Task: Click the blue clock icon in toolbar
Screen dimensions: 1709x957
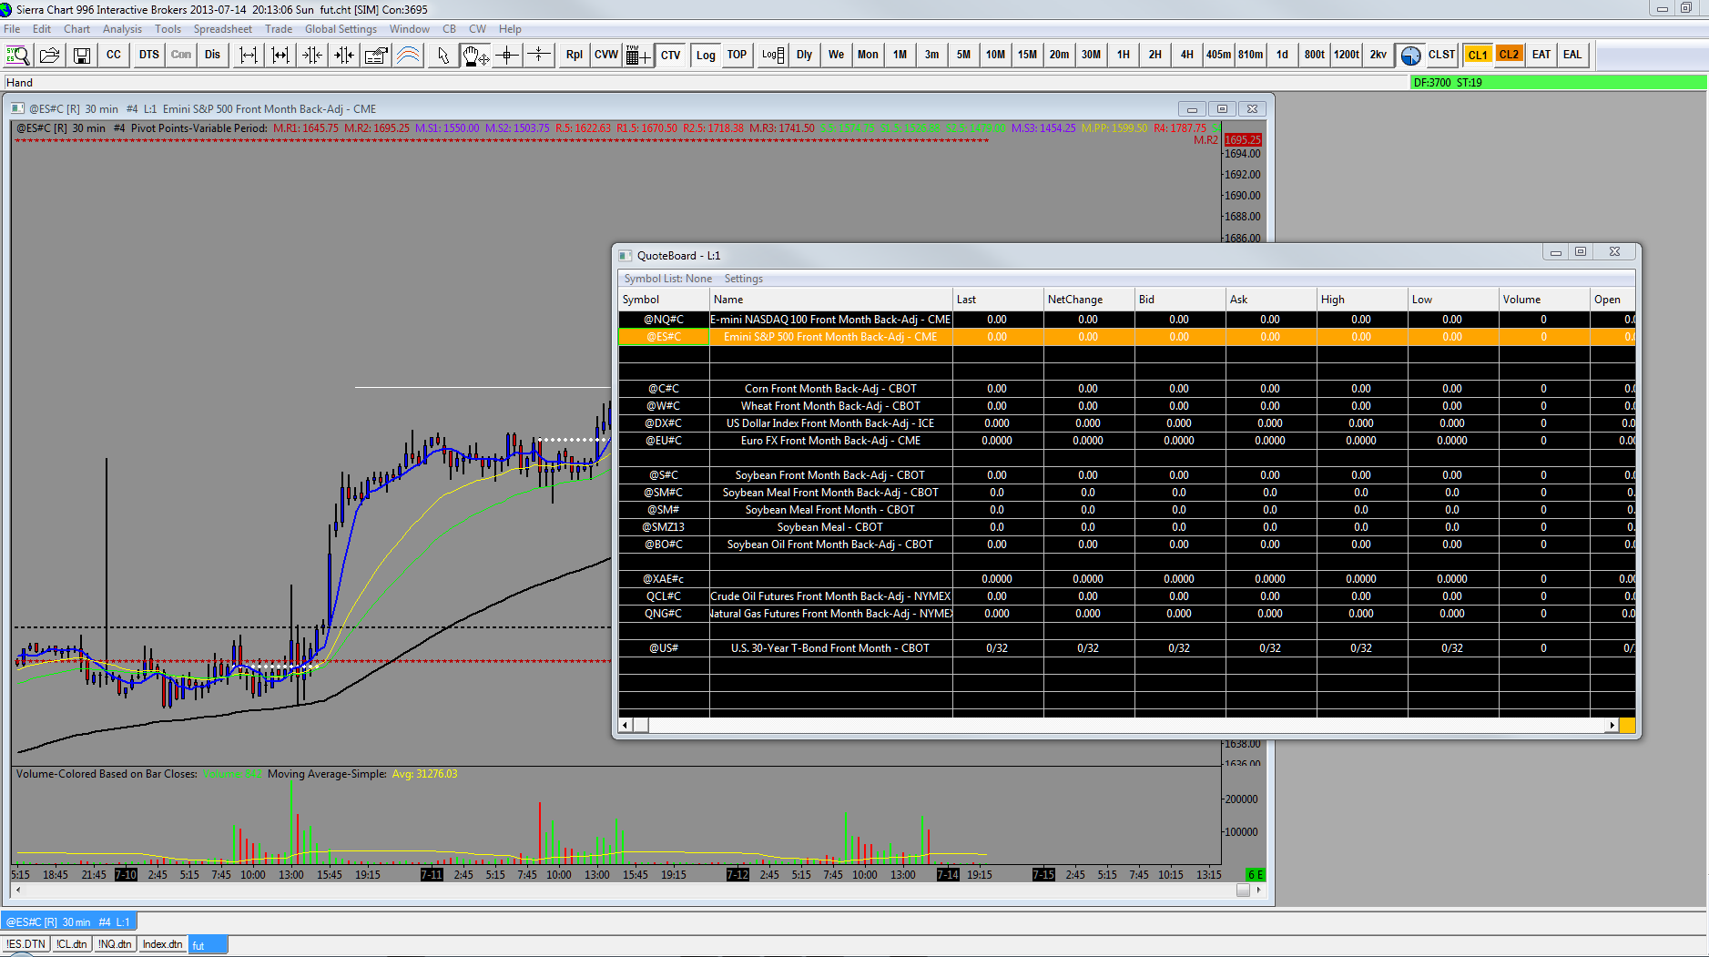Action: (1410, 56)
